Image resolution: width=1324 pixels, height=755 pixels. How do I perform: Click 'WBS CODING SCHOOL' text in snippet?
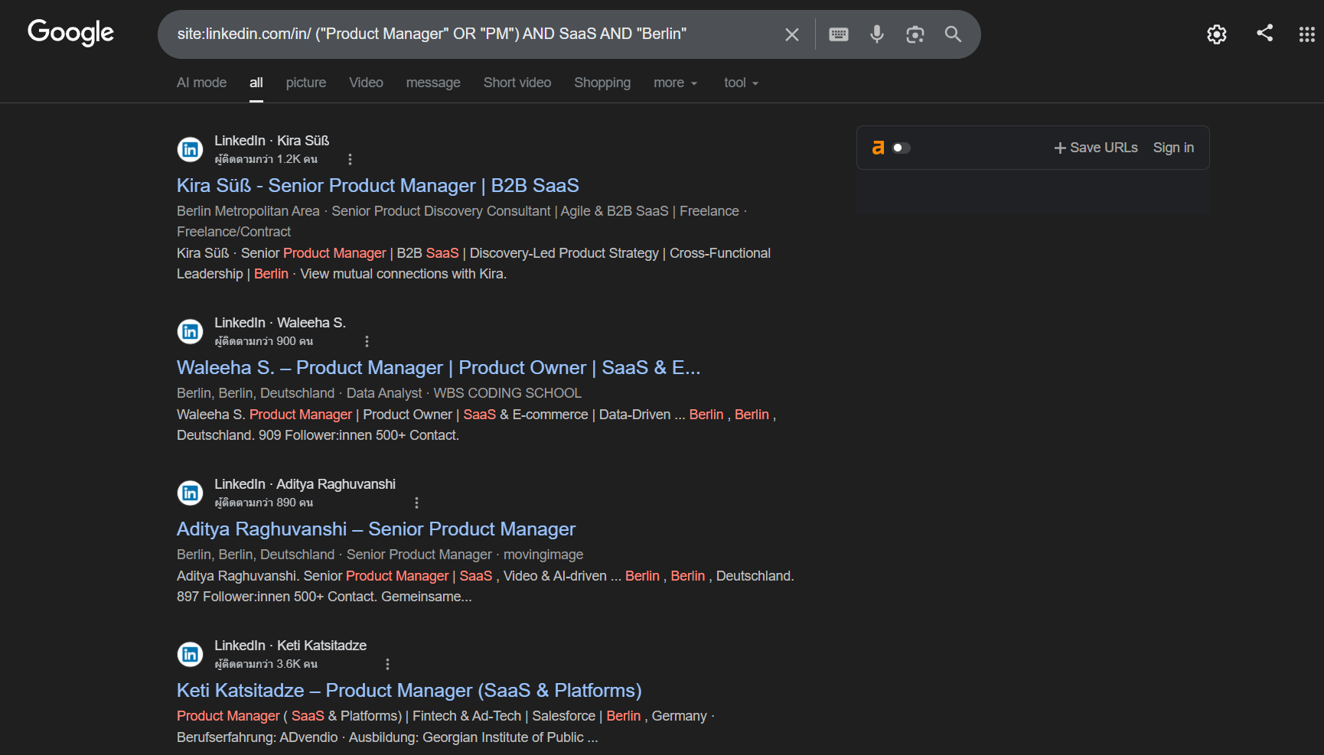coord(507,393)
